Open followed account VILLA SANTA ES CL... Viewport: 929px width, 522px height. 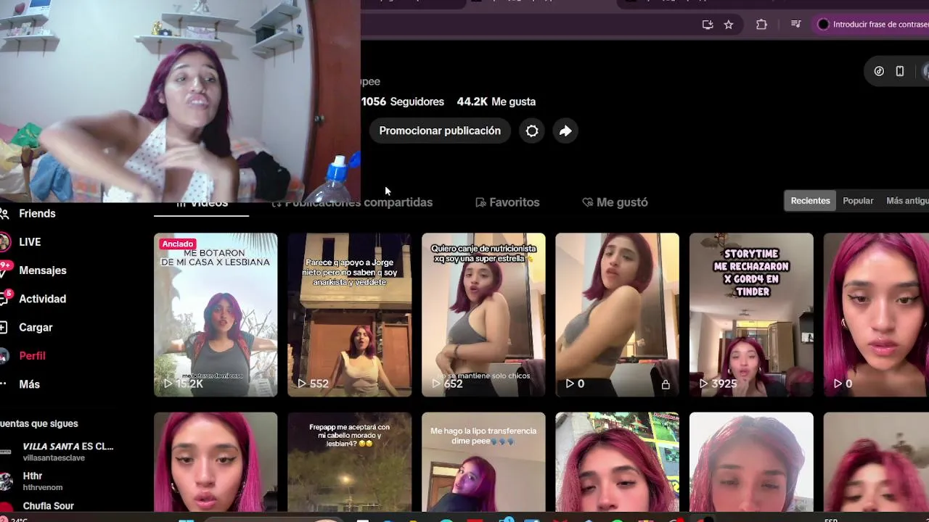pyautogui.click(x=57, y=452)
